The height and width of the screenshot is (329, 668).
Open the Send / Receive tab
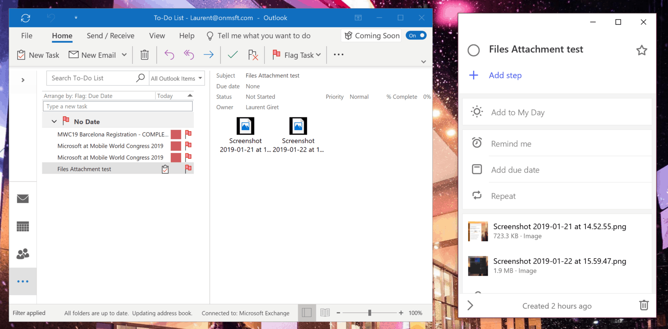tap(110, 36)
